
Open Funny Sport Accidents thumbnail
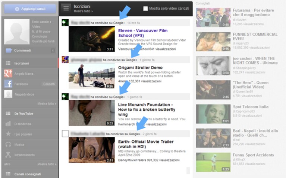[x=213, y=162]
